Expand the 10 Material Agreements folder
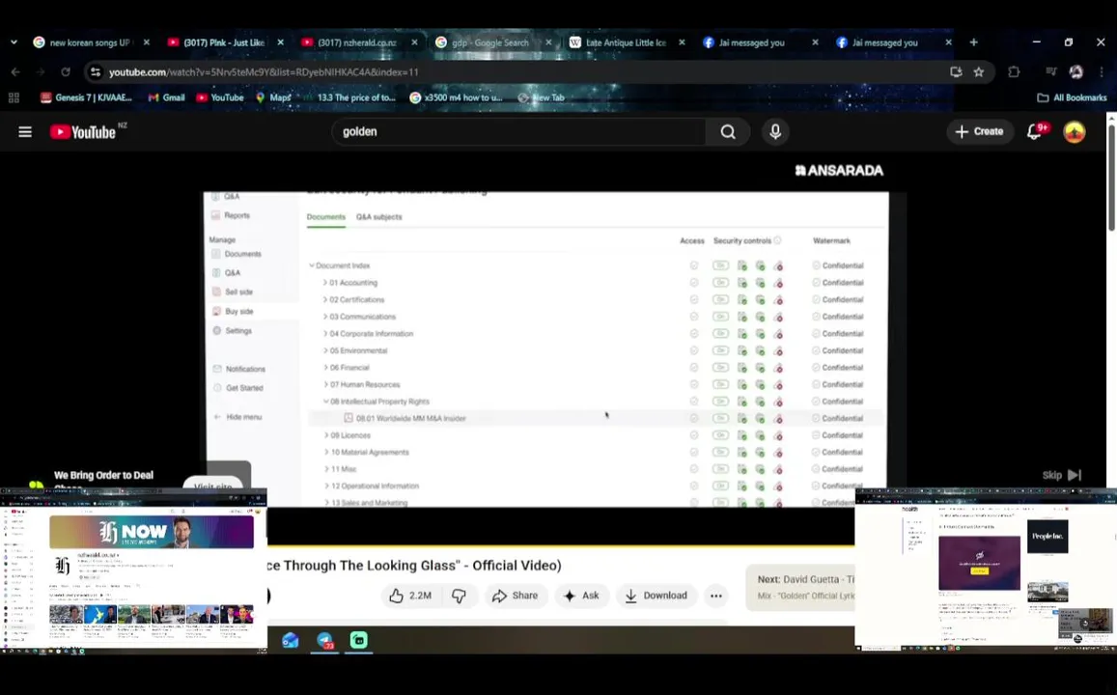Screen dimensions: 1117x695 (326, 452)
